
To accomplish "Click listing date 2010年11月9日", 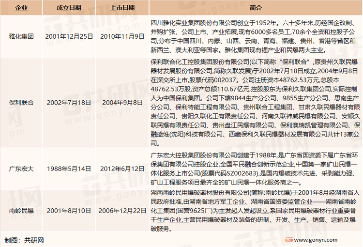I will coord(122,36).
